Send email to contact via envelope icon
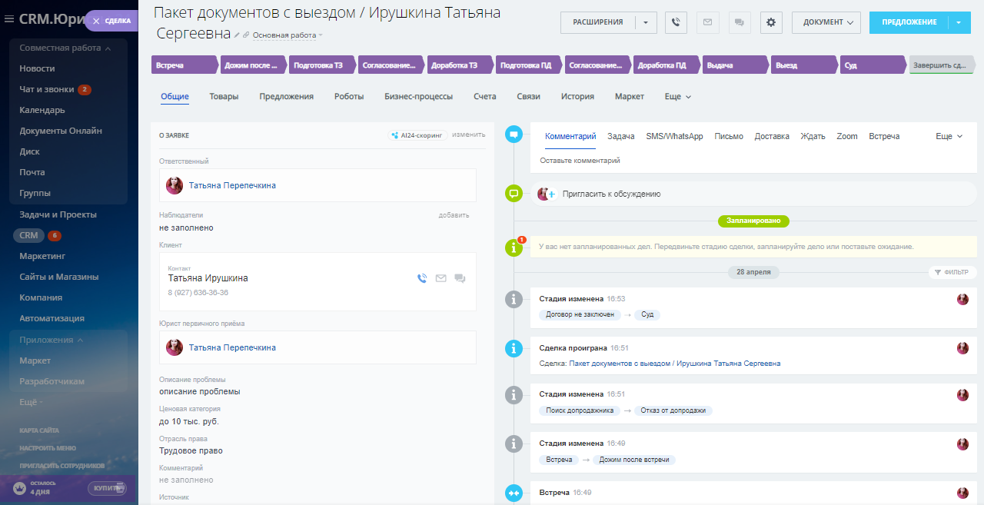984x505 pixels. pyautogui.click(x=440, y=278)
